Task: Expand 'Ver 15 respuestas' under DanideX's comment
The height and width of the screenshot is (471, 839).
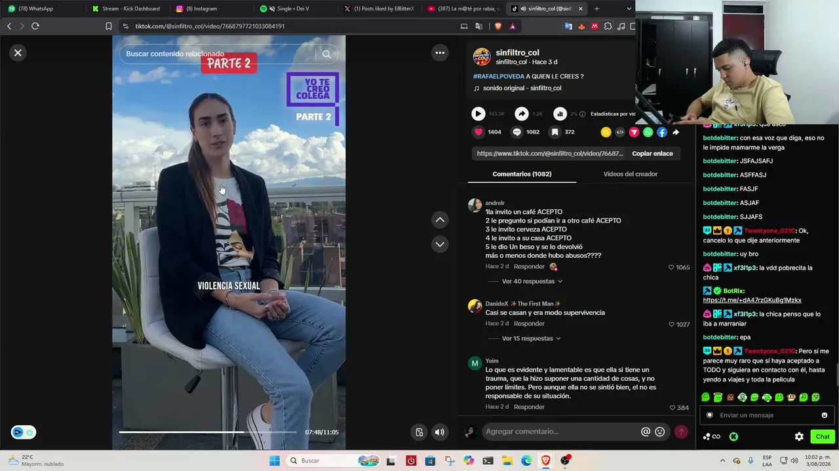Action: pos(531,338)
